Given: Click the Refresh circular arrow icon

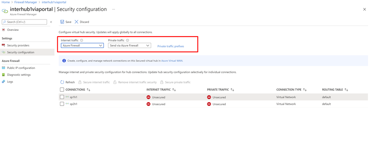Looking at the screenshot, I should coord(62,82).
